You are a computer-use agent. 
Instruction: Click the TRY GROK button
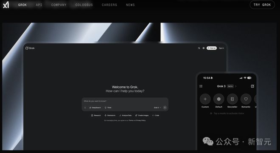point(262,5)
